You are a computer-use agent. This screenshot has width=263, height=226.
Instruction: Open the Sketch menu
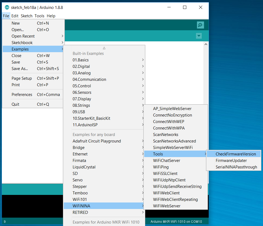tap(26, 16)
